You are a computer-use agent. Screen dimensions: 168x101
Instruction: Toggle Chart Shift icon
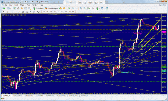pos(93,8)
